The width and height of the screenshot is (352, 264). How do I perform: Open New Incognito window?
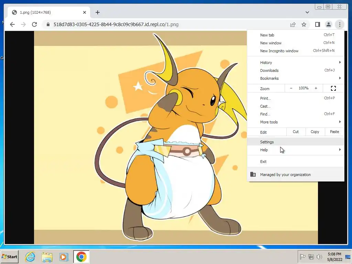pyautogui.click(x=296, y=51)
